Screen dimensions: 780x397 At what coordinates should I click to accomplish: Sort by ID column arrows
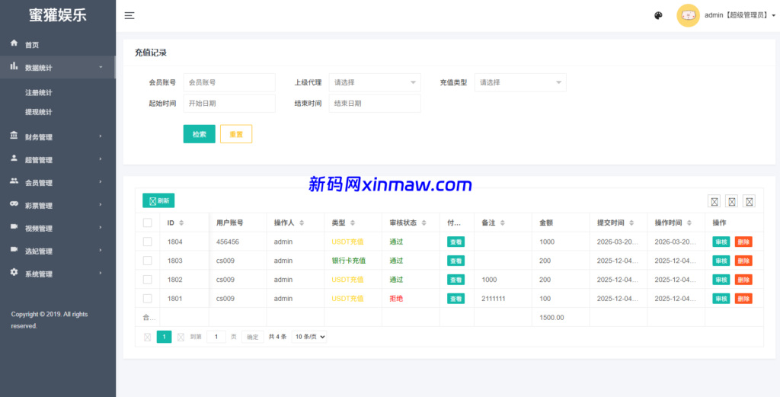click(181, 223)
